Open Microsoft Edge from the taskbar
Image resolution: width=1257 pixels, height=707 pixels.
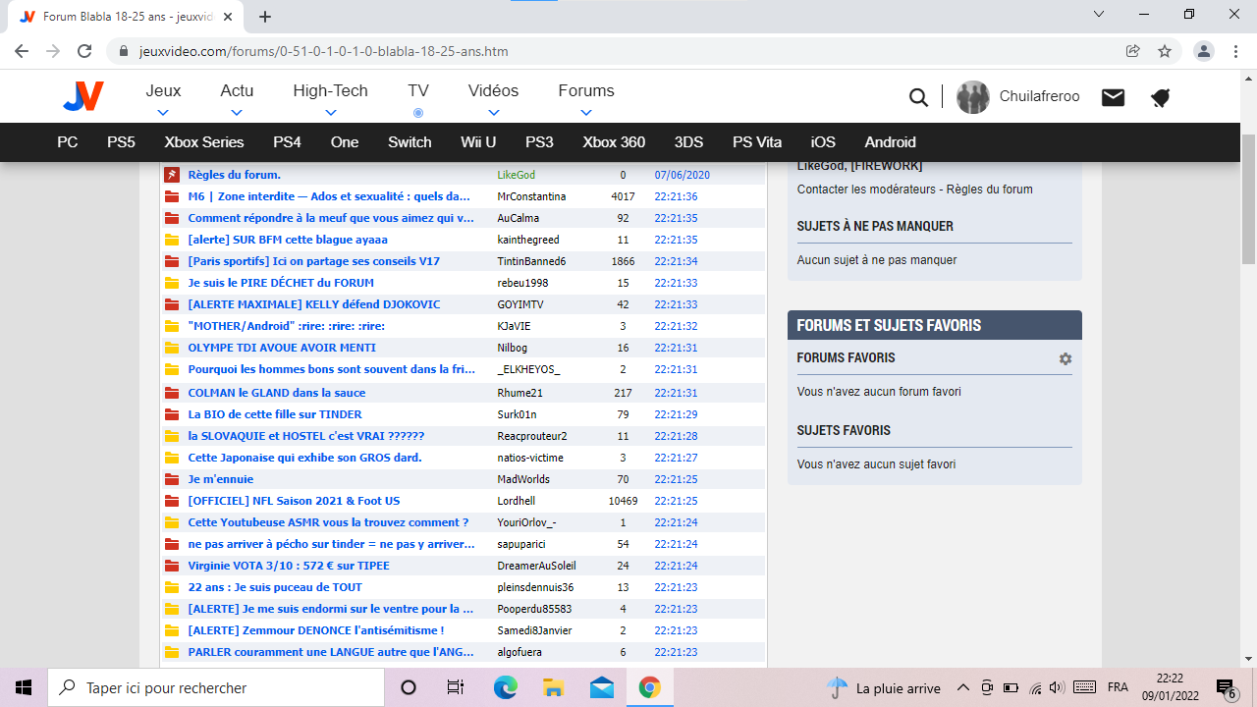tap(505, 687)
